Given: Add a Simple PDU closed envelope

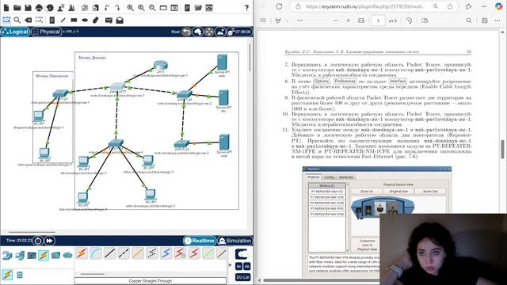Looking at the screenshot, I should (109, 20).
